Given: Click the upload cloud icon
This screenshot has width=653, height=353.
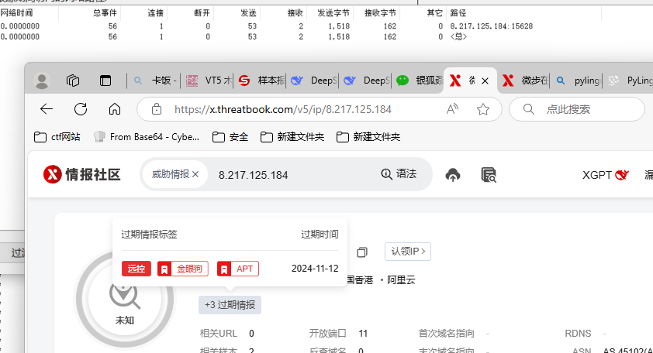Looking at the screenshot, I should point(453,175).
